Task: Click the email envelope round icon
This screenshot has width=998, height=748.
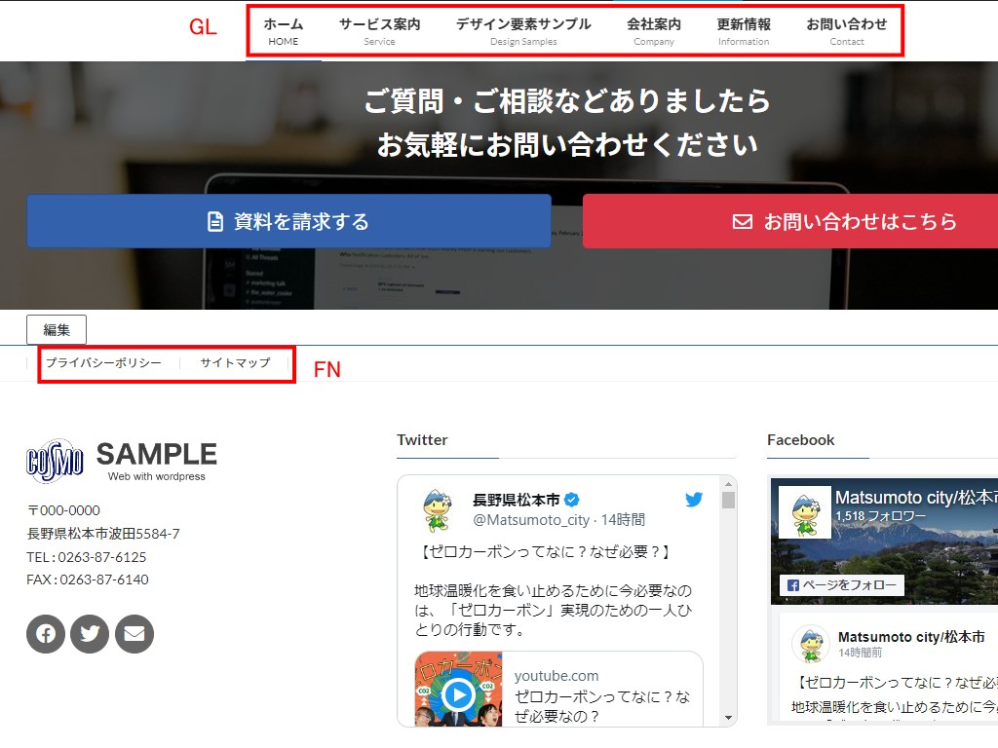Action: (x=134, y=634)
